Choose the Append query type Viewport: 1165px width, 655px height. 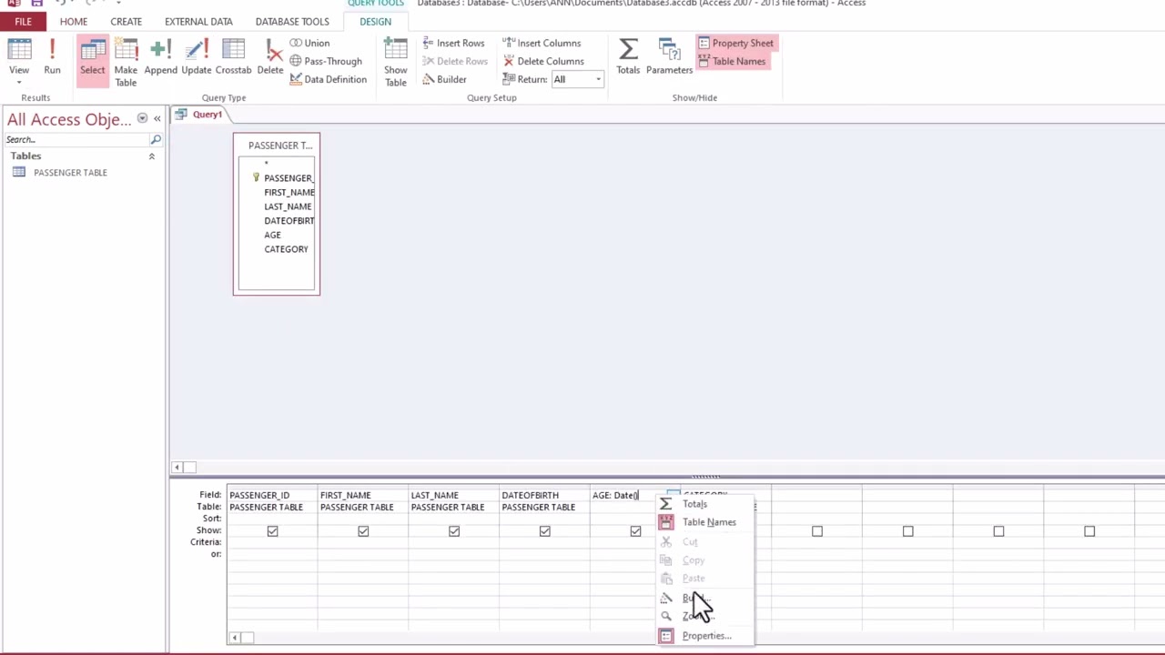click(x=160, y=57)
